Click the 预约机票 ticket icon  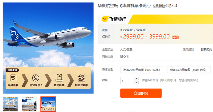59,78
